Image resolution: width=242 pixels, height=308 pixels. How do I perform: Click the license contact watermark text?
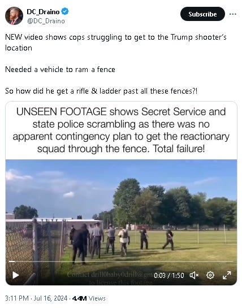110,279
